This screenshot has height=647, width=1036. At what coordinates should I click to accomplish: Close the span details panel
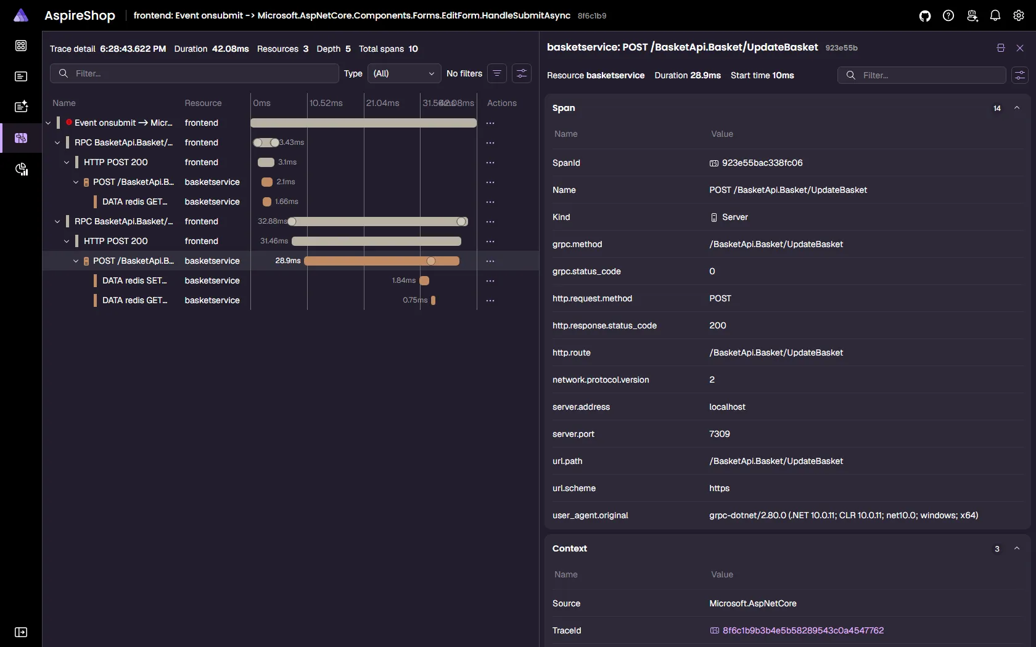1020,47
